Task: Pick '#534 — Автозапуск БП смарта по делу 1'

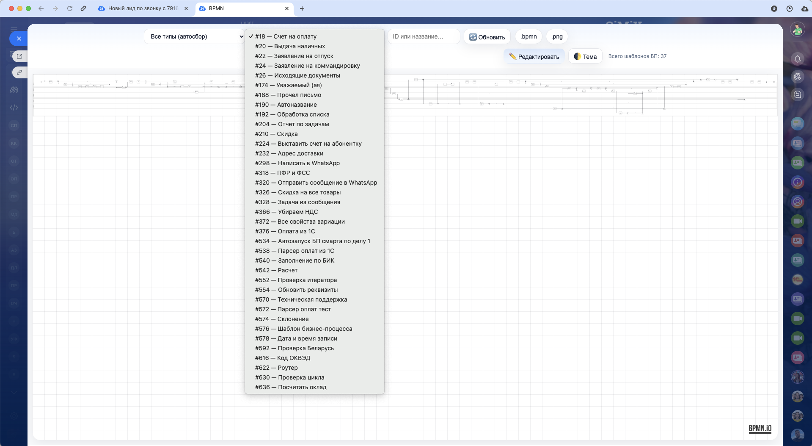Action: (314, 241)
